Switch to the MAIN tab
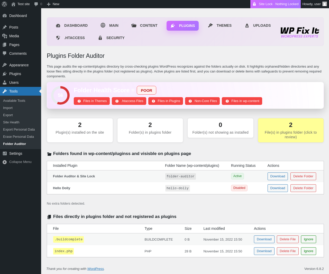 109,25
